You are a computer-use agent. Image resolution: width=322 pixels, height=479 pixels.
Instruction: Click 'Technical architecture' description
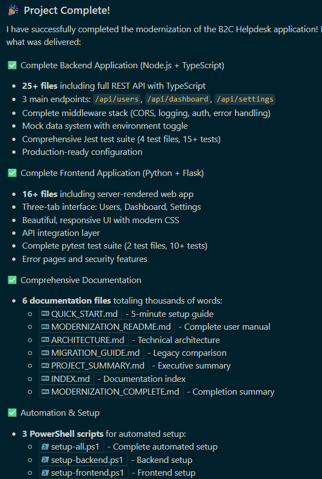[178, 340]
